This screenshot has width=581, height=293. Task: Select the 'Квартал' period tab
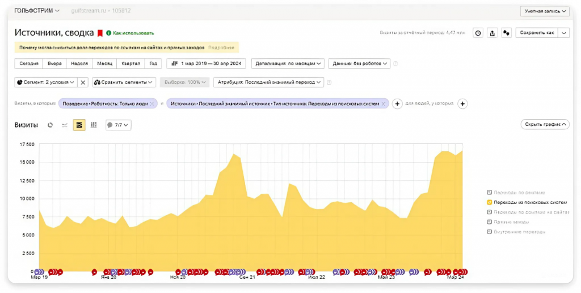(x=131, y=63)
